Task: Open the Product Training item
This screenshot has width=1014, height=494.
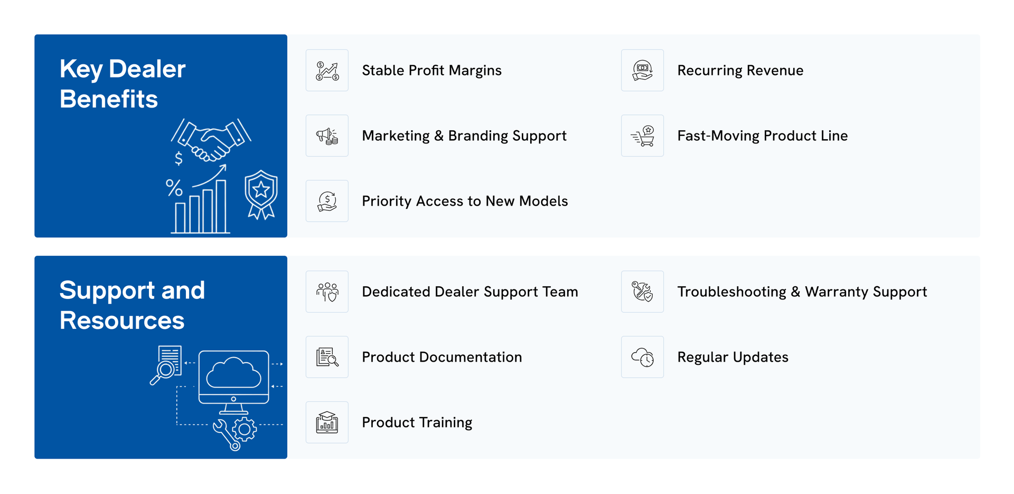Action: 417,423
